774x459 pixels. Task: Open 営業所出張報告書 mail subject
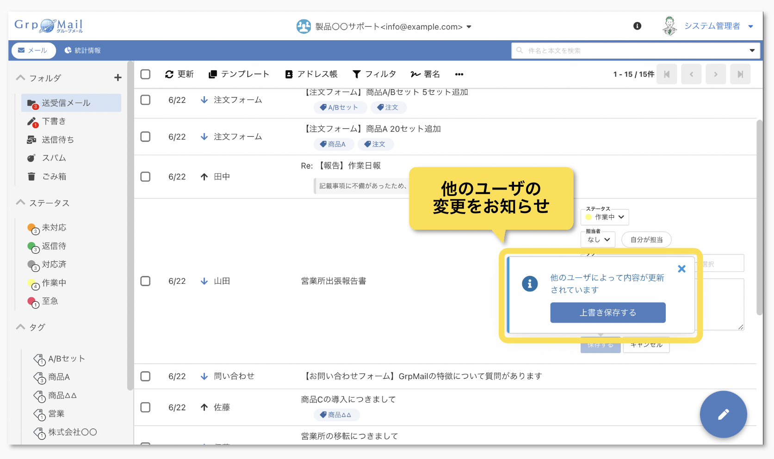(334, 281)
